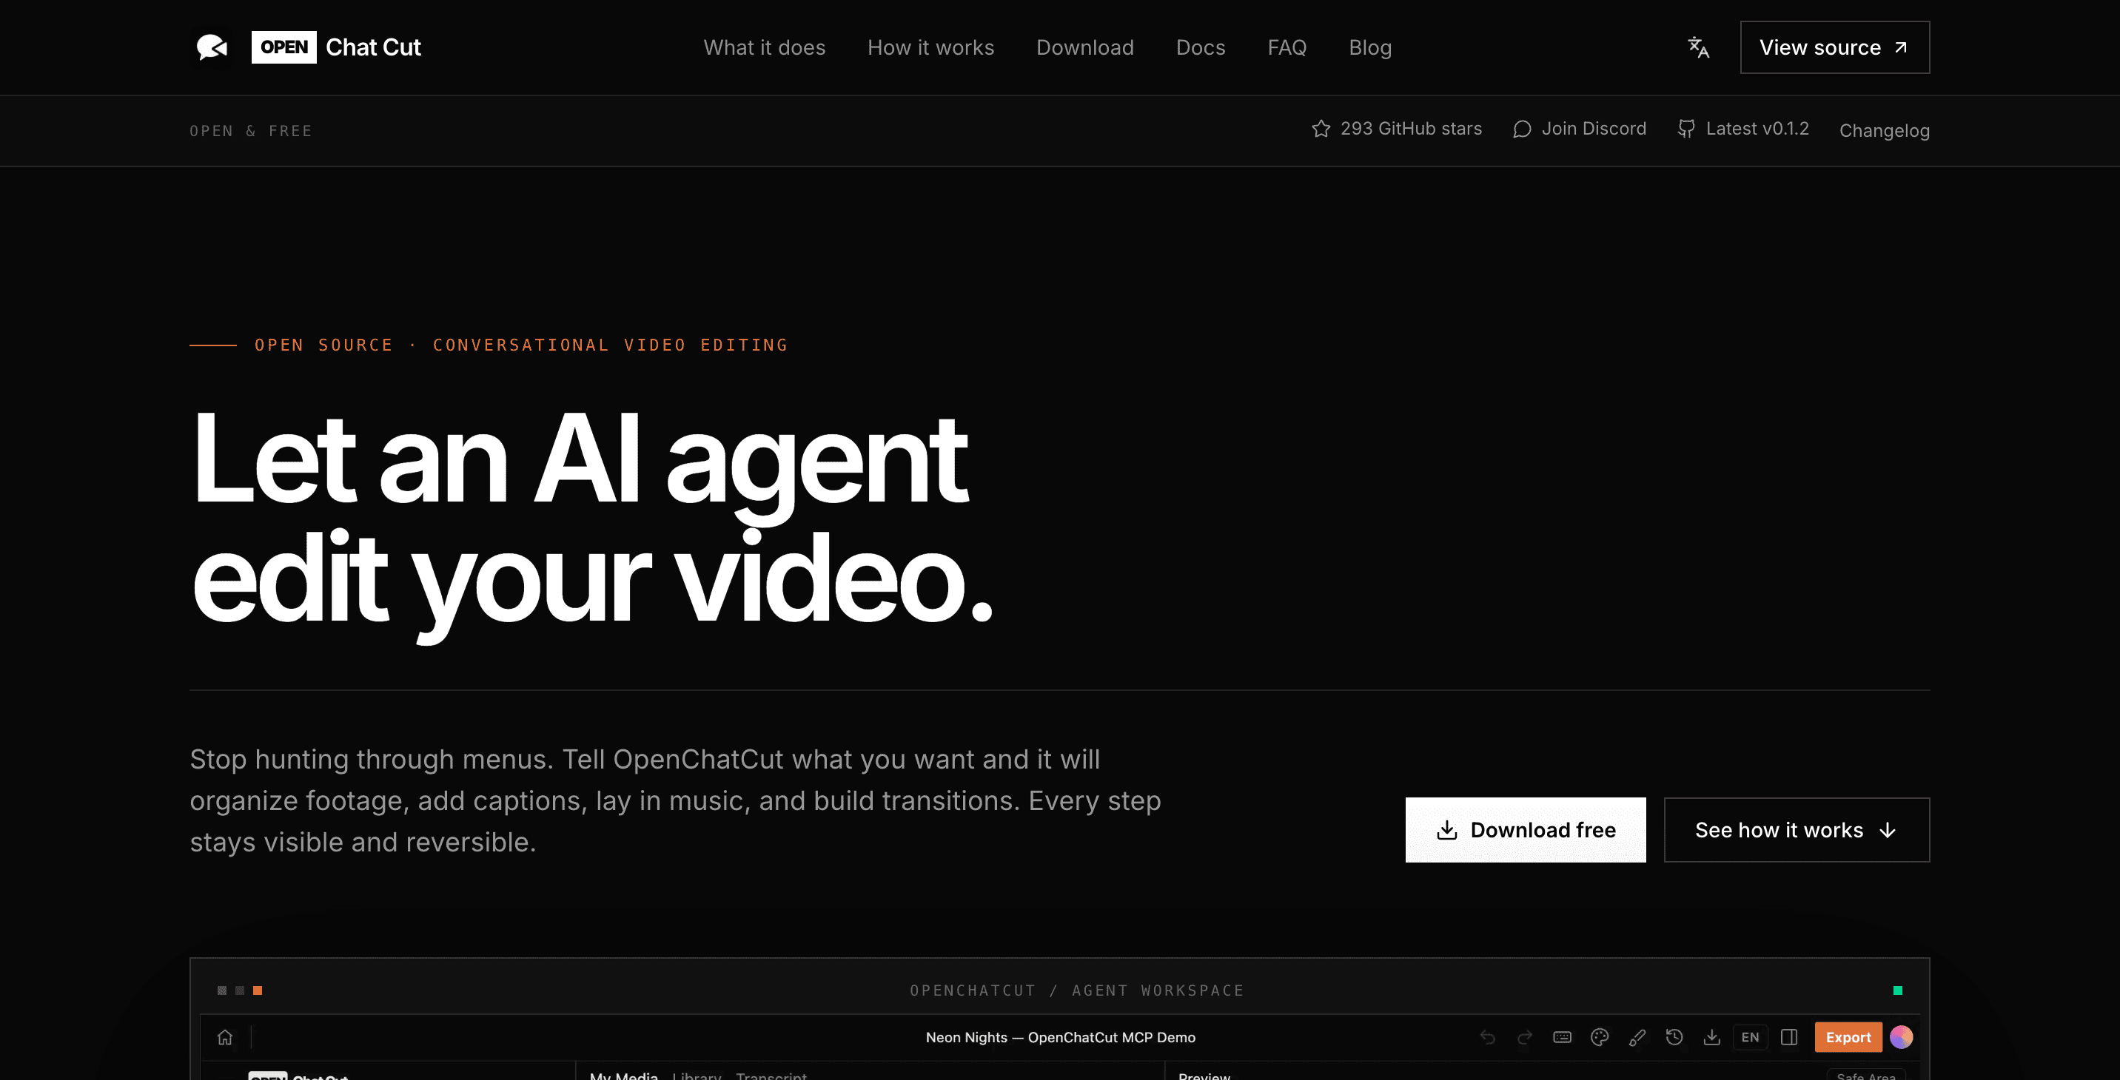Image resolution: width=2120 pixels, height=1080 pixels.
Task: Open keyboard shortcuts icon in demo toolbar
Action: coord(1562,1037)
